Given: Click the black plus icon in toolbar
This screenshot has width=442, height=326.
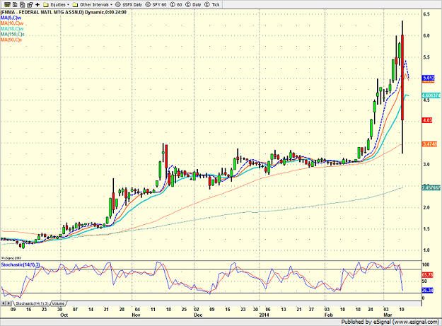Looking at the screenshot, I should 37,5.
